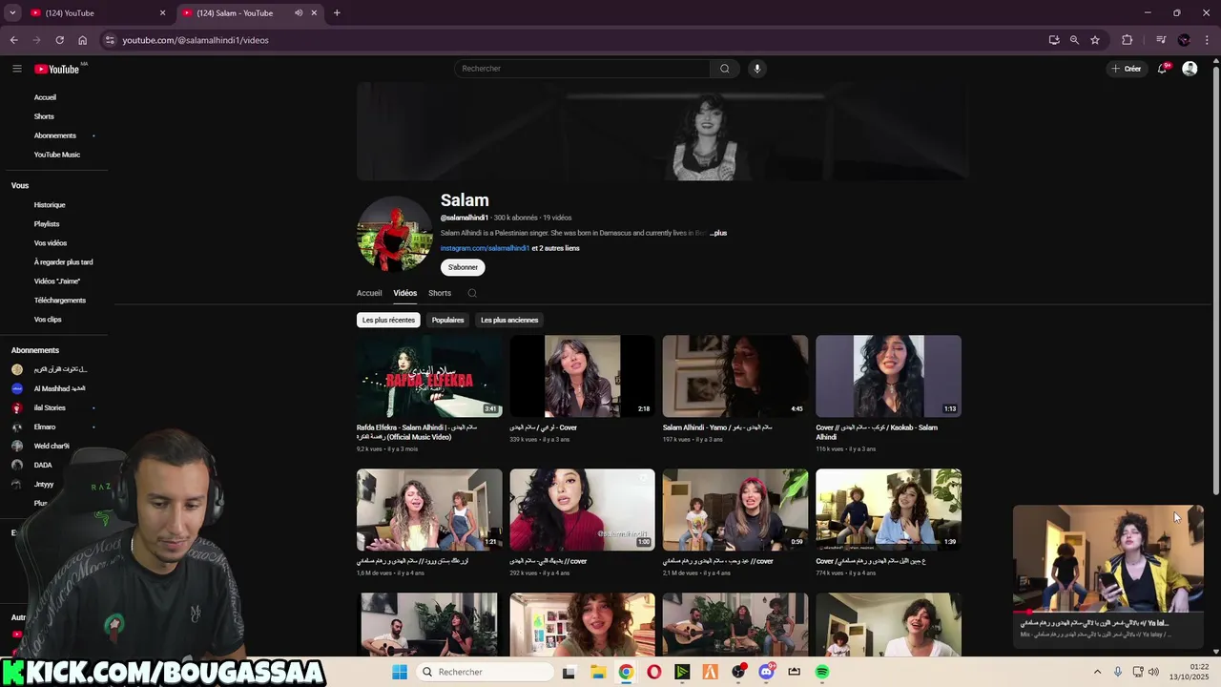Open Task View on the taskbar
Screen dimensions: 1221x687
(569, 672)
